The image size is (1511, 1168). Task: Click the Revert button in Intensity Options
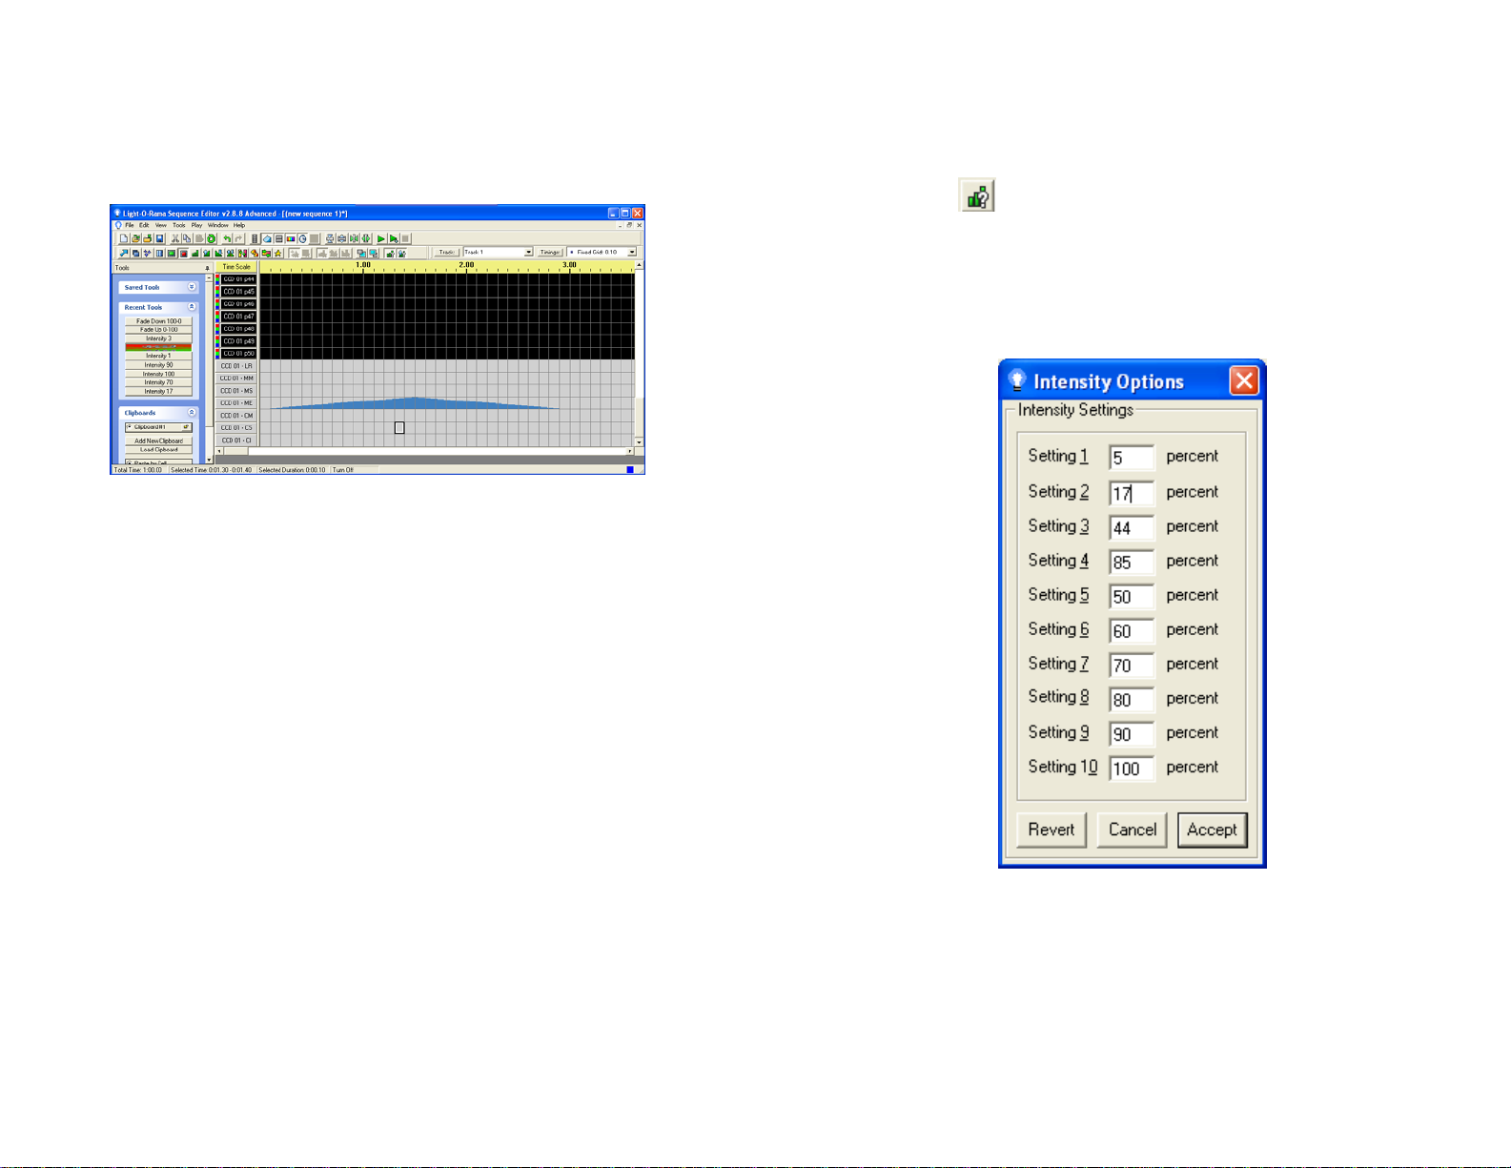pos(1052,830)
